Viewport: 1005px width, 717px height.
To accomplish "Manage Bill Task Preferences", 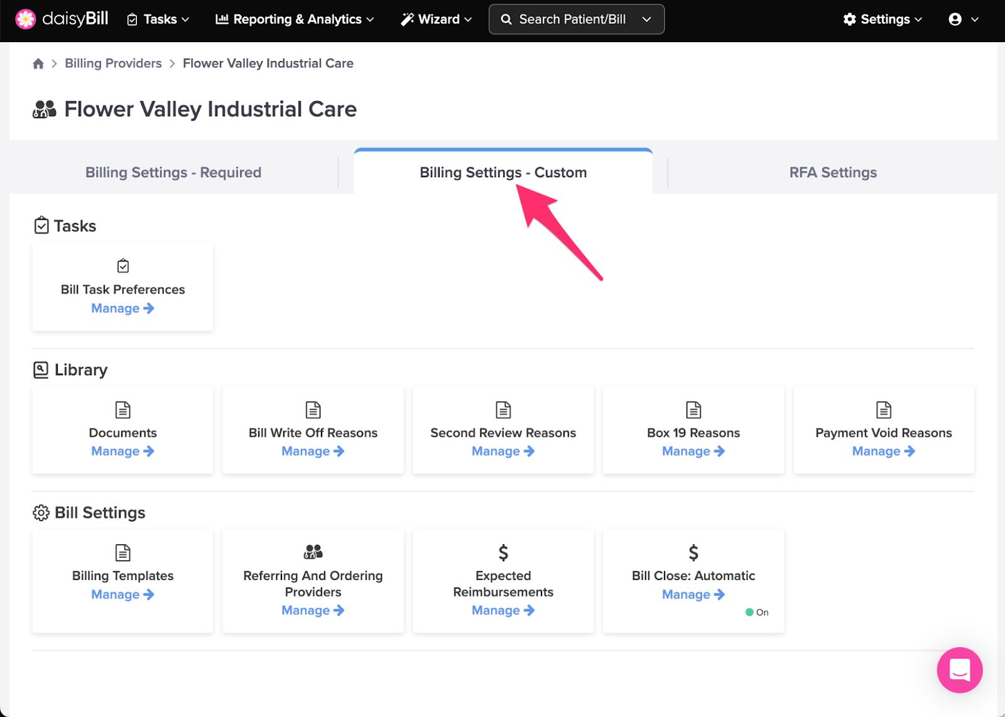I will 122,309.
